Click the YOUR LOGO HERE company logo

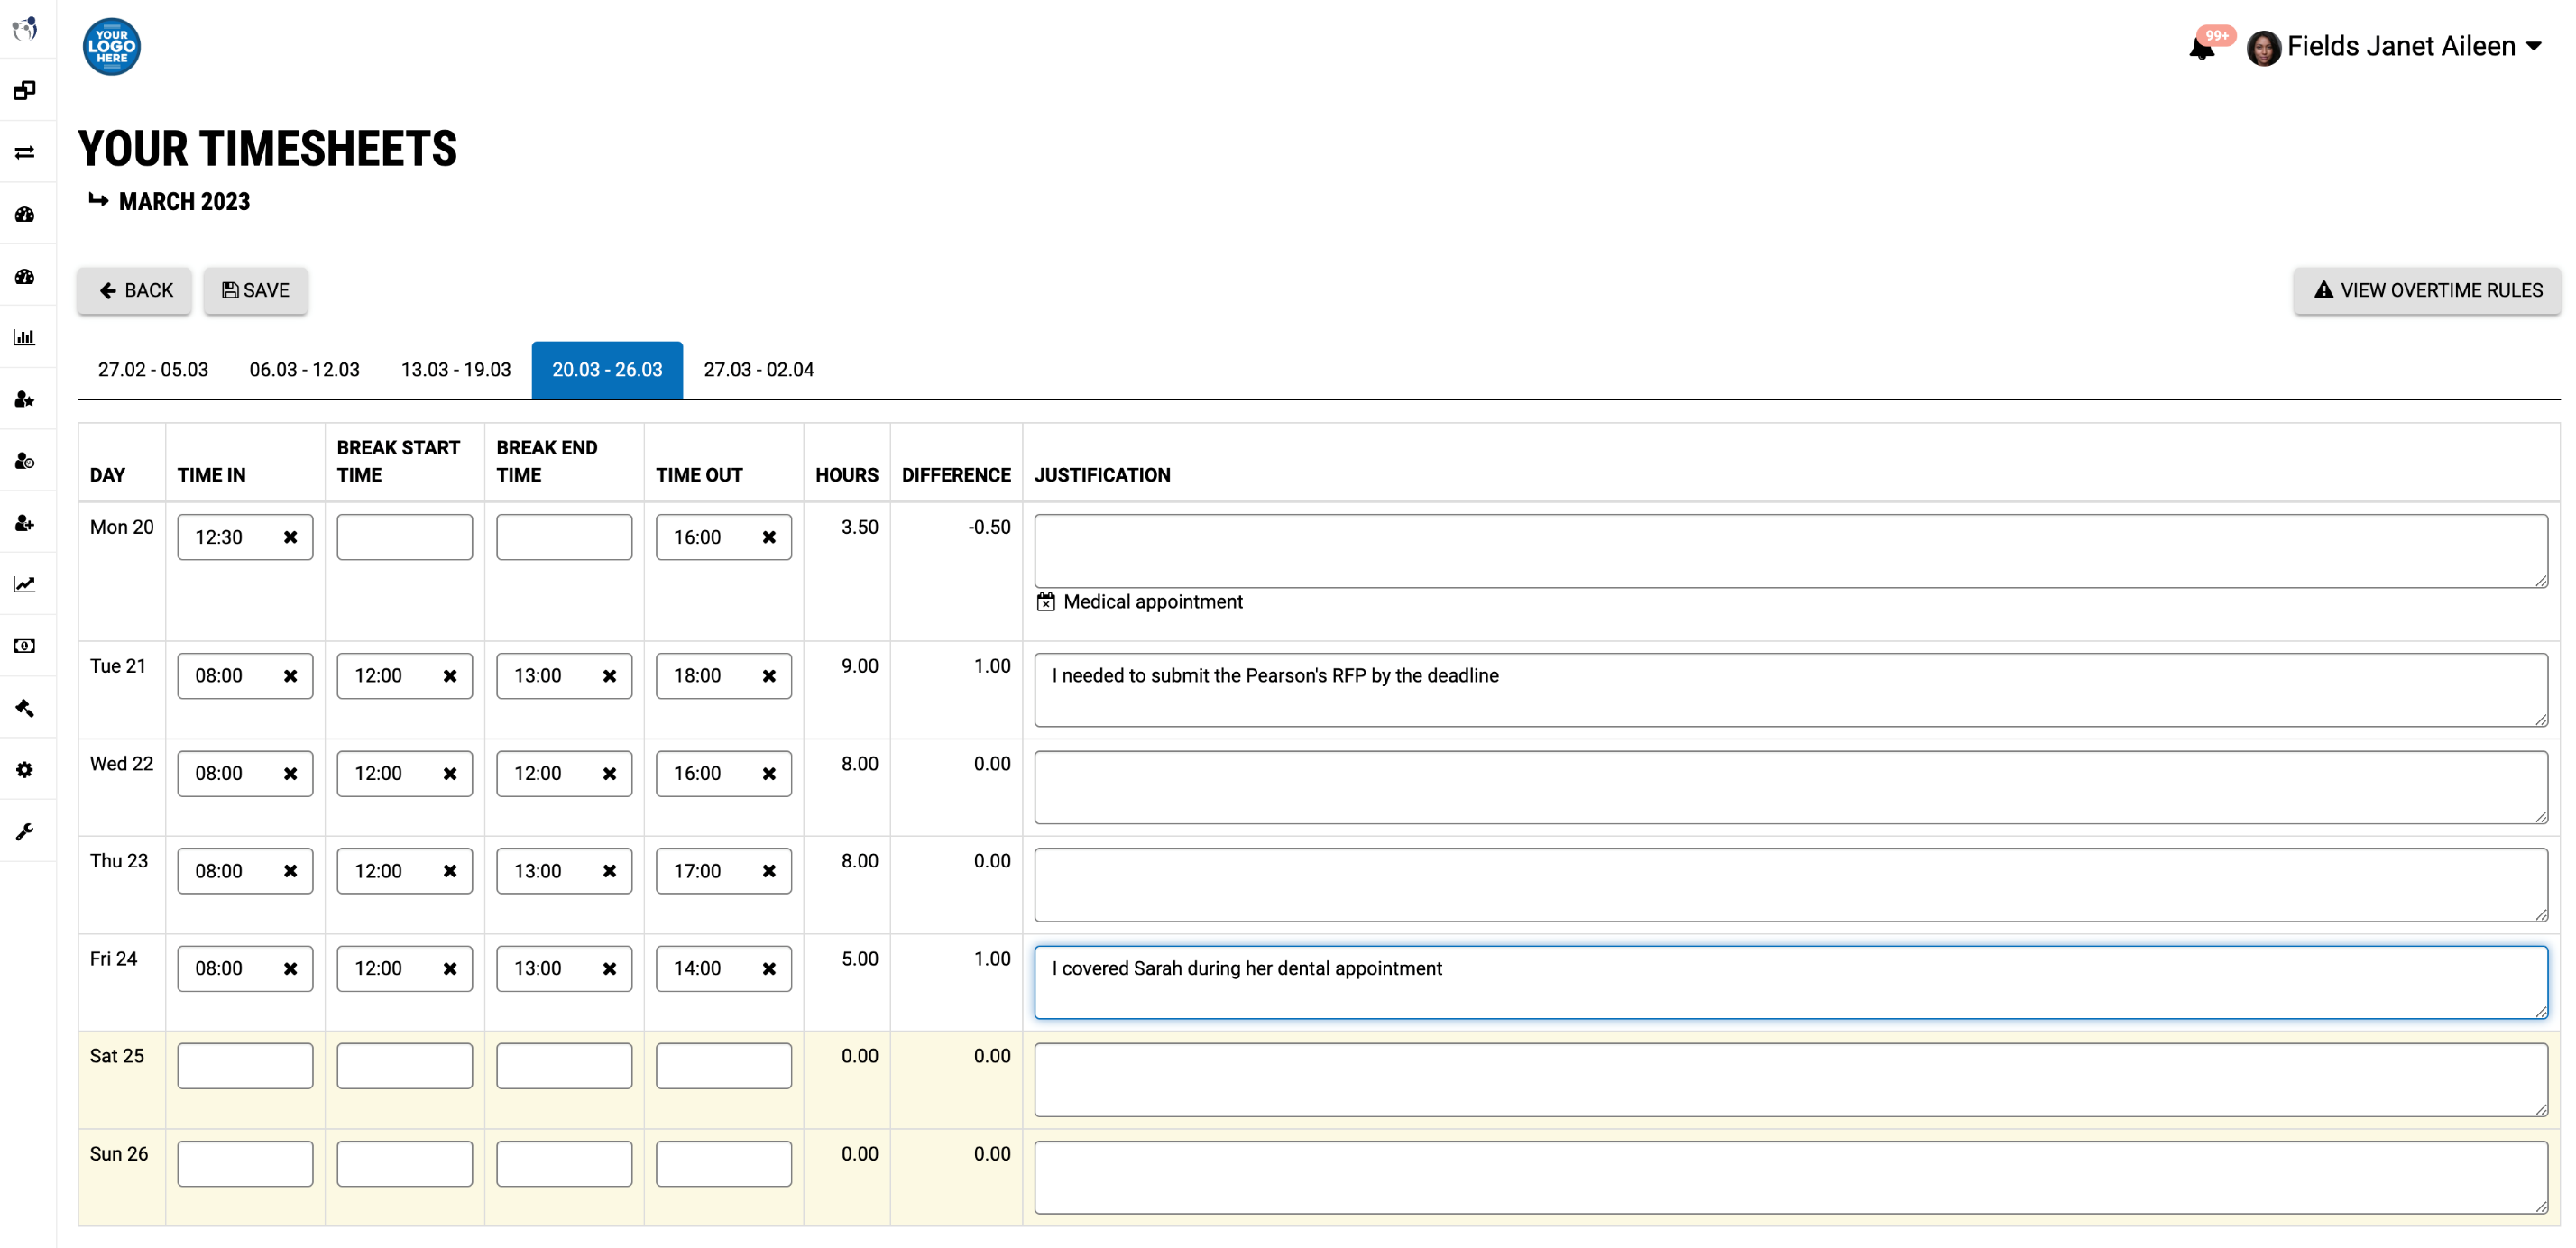[111, 46]
